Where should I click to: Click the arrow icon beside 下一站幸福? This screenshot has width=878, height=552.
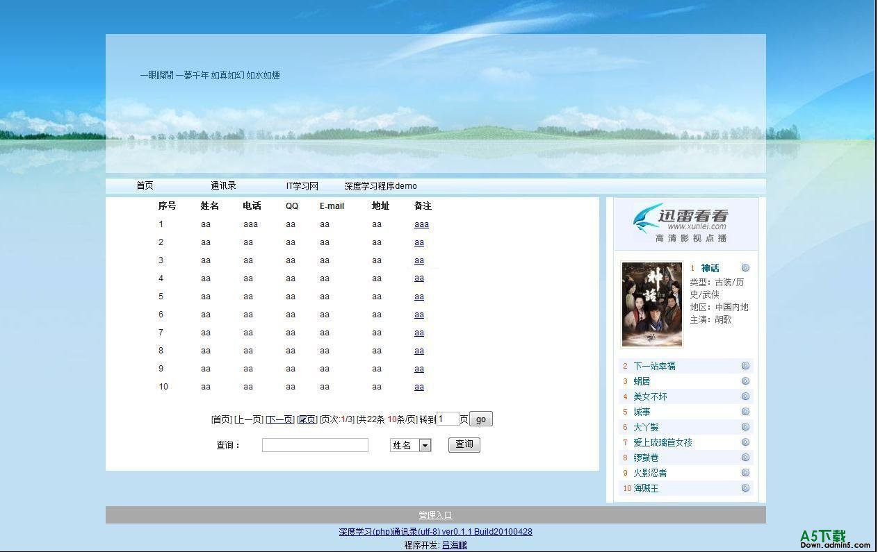point(745,366)
